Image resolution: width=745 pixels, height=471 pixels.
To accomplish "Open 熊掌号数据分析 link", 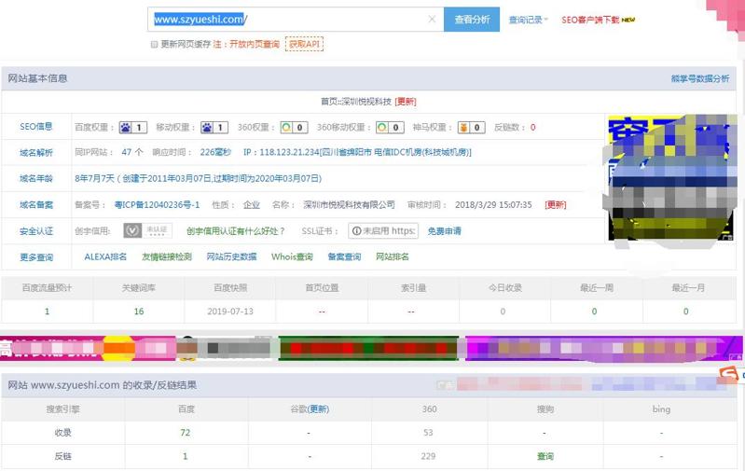I will click(x=700, y=78).
